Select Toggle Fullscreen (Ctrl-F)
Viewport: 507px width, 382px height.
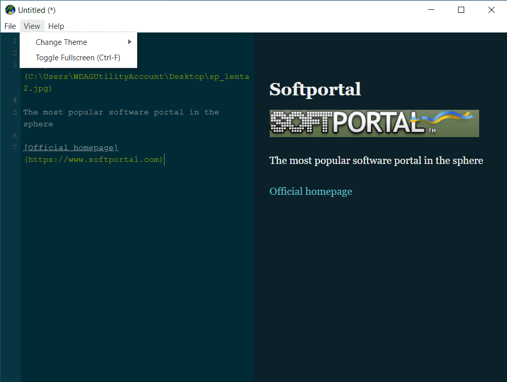[78, 58]
